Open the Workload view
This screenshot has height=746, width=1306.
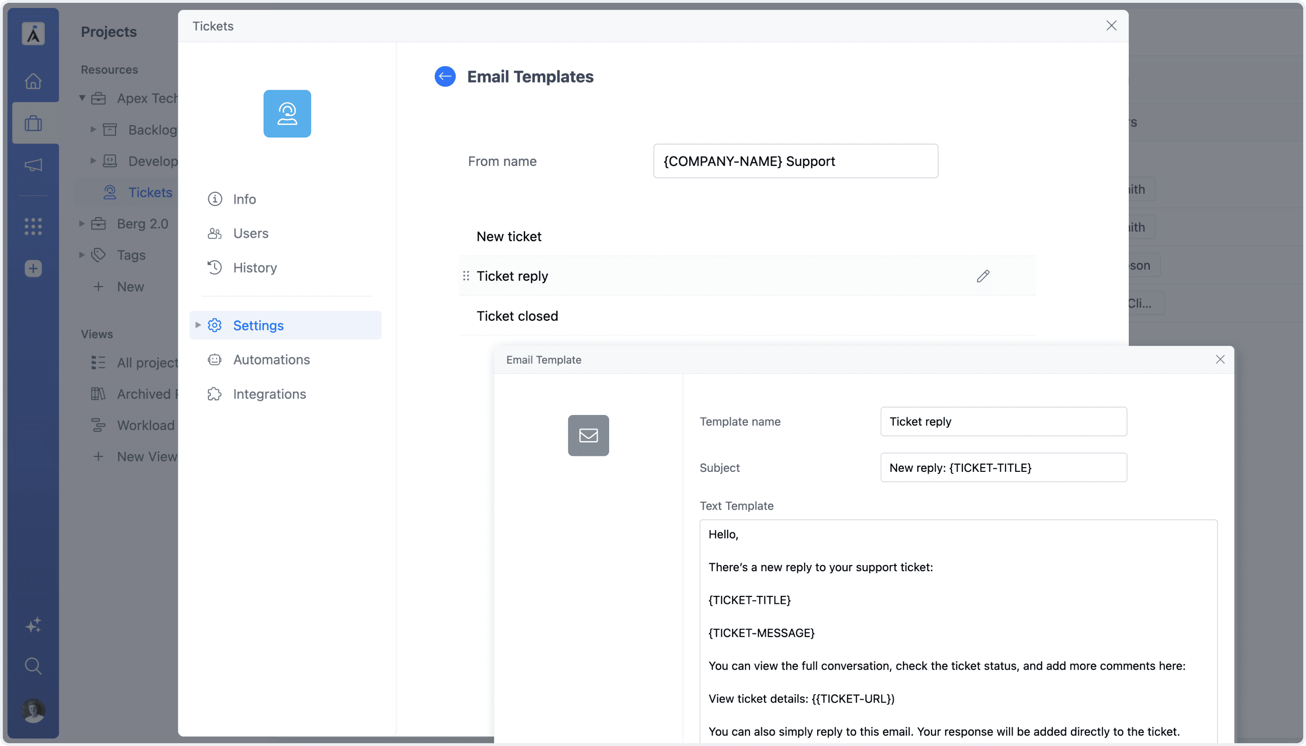pyautogui.click(x=146, y=425)
